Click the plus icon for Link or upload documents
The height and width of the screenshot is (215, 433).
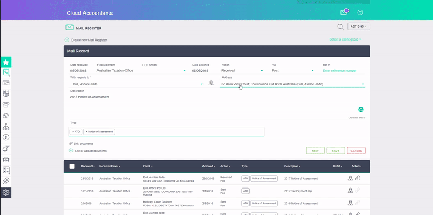coord(71,151)
